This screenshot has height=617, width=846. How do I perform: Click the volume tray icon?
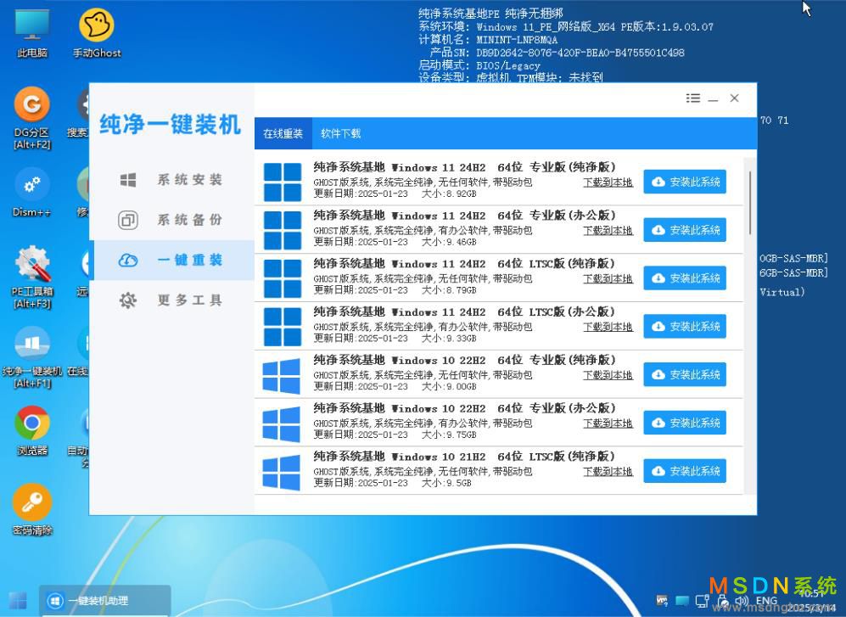click(742, 601)
